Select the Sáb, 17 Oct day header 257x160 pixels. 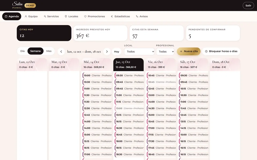(x=193, y=65)
